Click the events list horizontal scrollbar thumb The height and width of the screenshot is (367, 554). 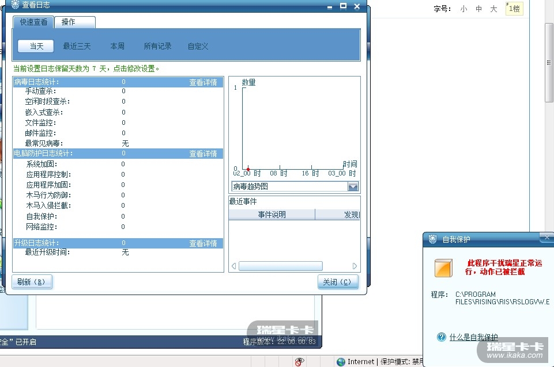[281, 266]
